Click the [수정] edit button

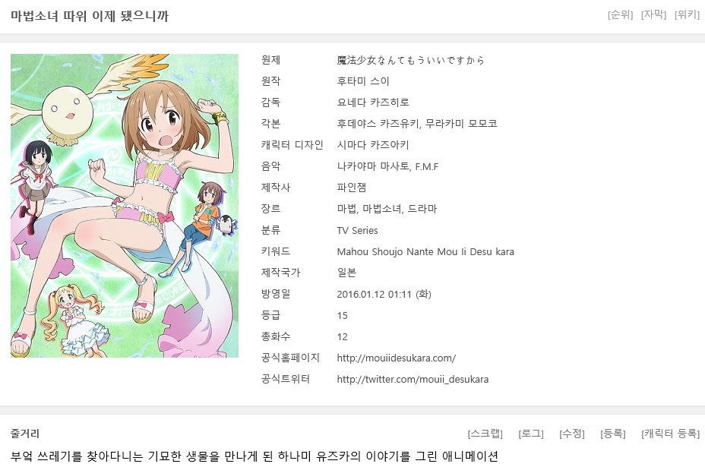point(572,434)
